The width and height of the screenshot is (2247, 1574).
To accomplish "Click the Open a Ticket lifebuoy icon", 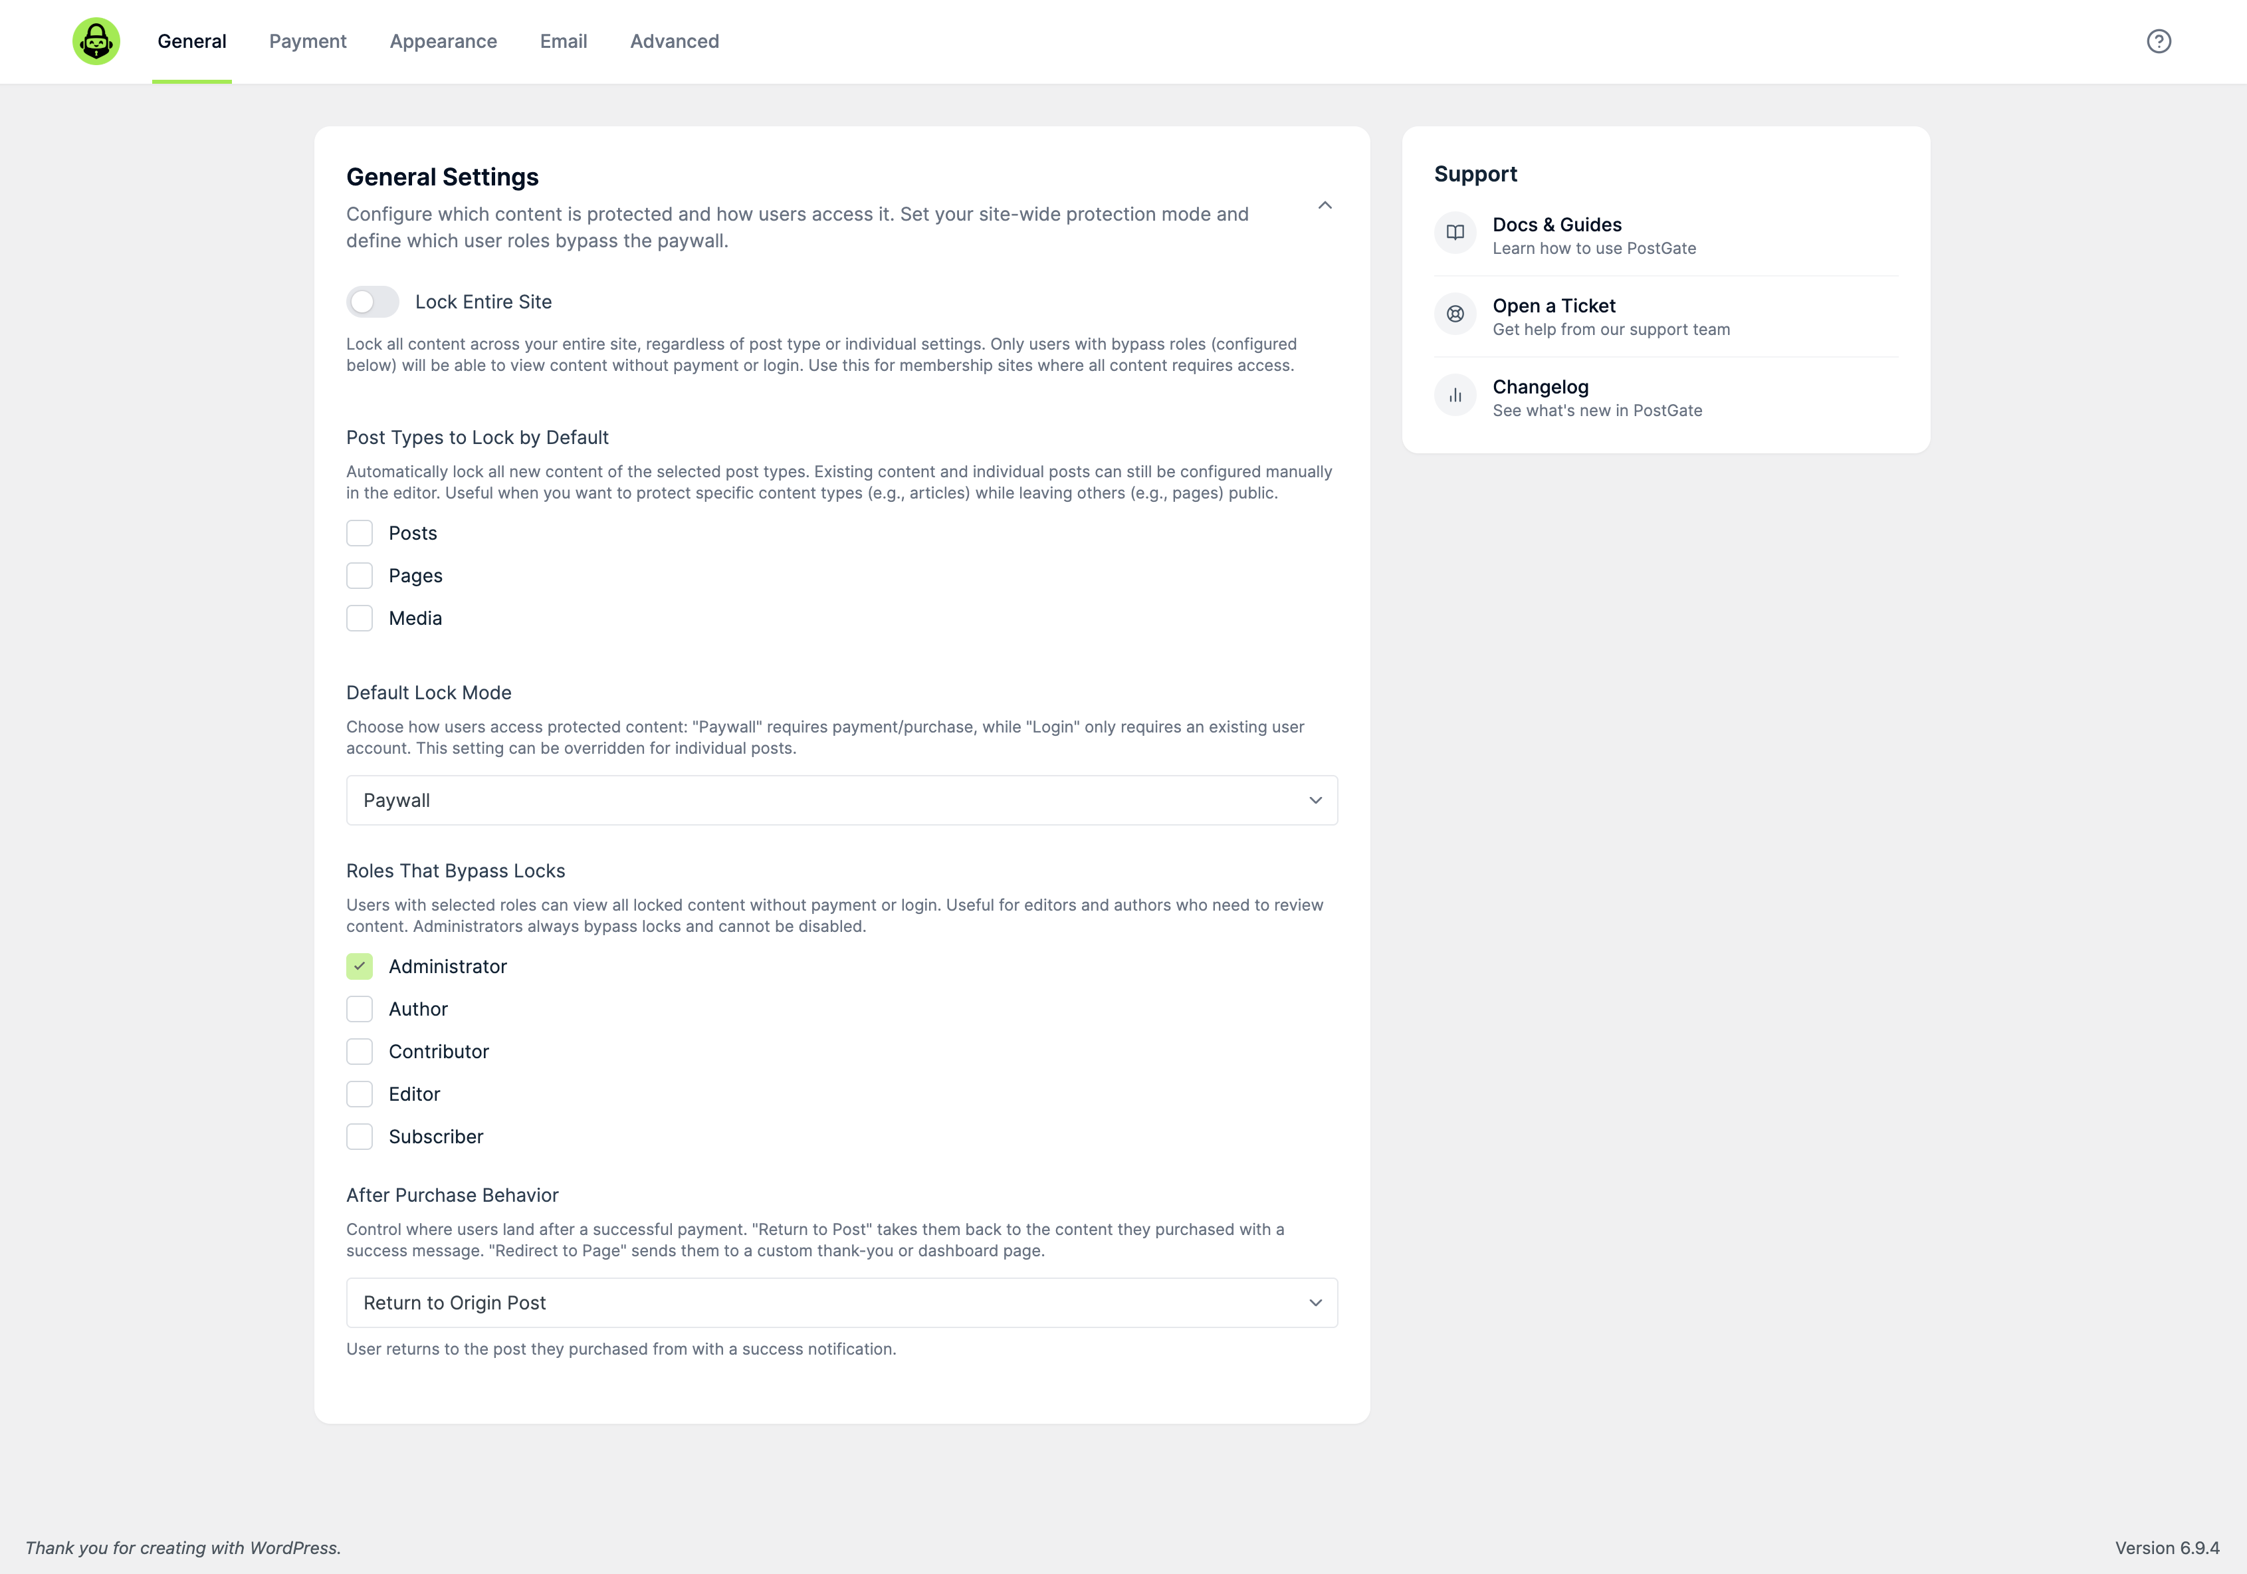I will coord(1455,314).
